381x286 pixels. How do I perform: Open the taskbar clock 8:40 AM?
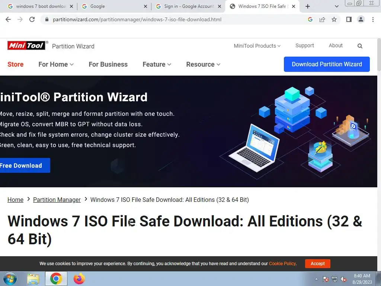(x=362, y=279)
